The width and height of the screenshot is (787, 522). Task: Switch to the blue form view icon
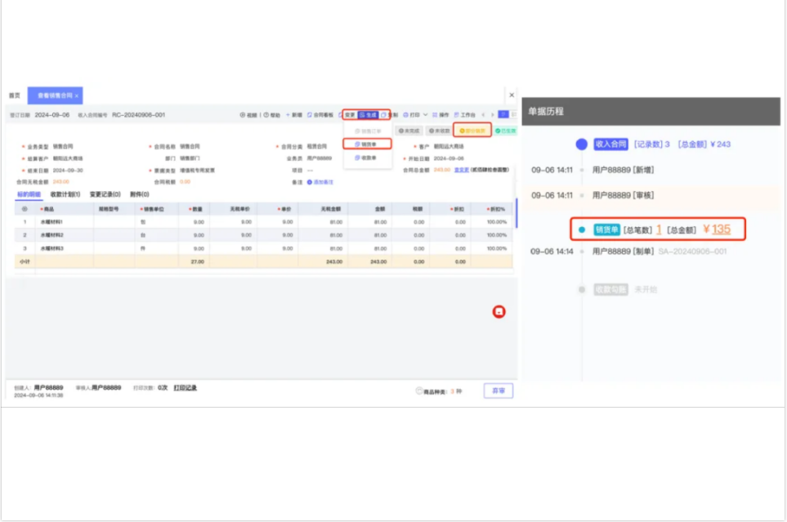(x=503, y=114)
